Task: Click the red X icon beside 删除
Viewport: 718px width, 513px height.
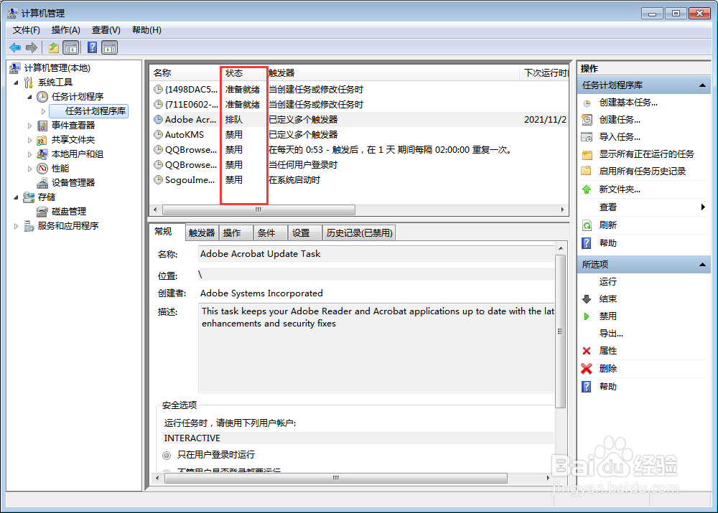Action: tap(587, 368)
